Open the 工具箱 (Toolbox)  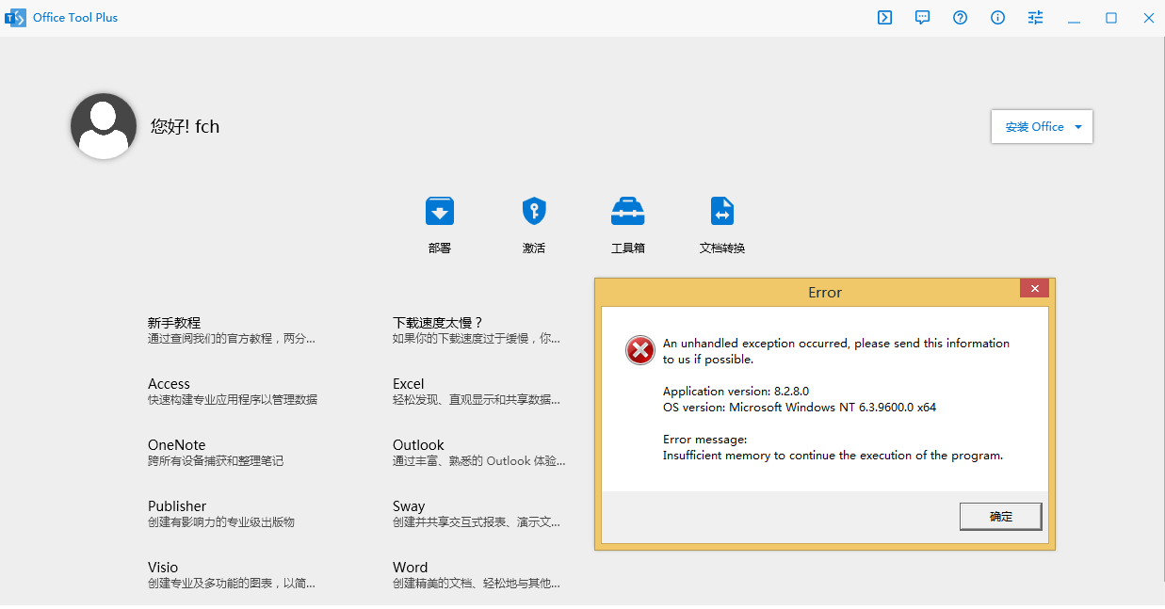point(627,223)
